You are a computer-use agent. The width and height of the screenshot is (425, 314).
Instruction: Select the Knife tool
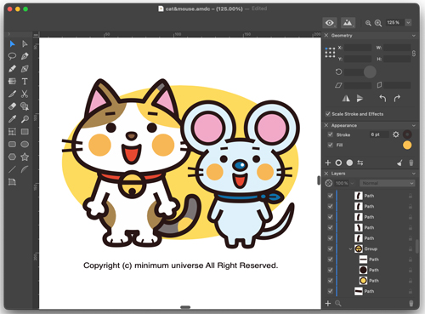(x=12, y=94)
